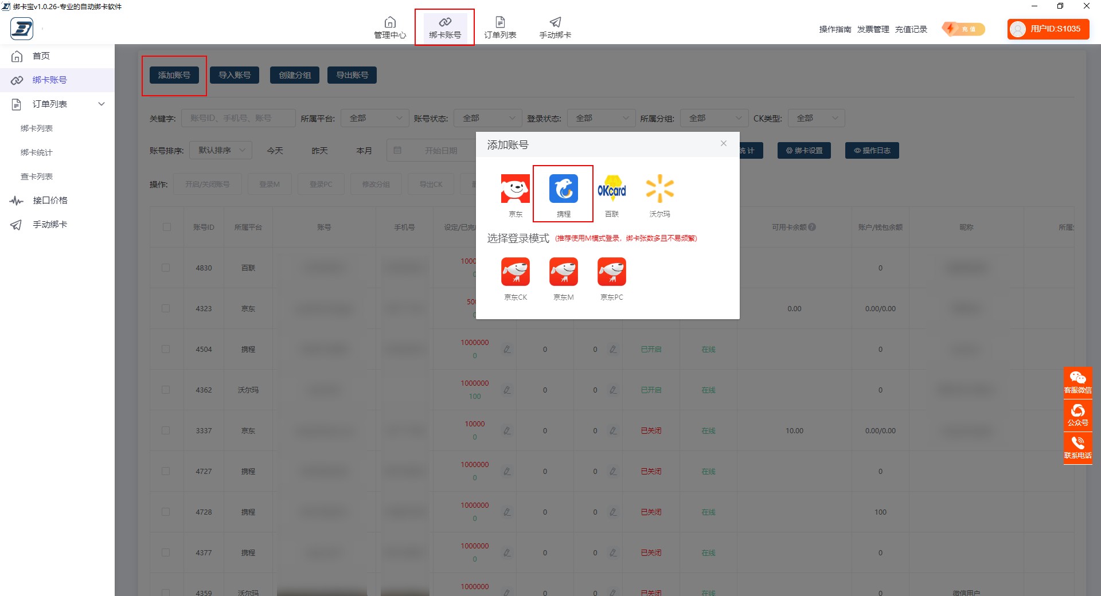The height and width of the screenshot is (596, 1101).
Task: Check the row for account 4377
Action: [166, 552]
